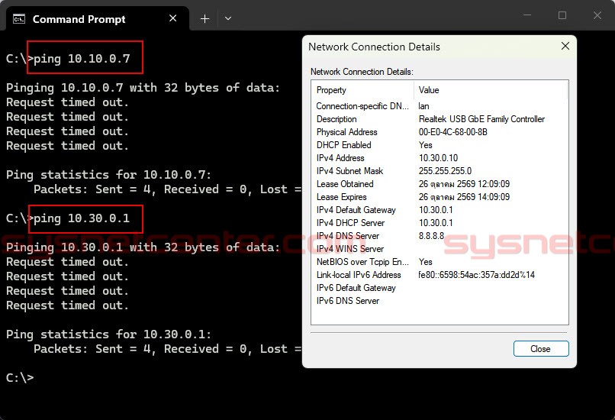Select the DHCP Enabled row
Viewport: 615px width, 420px height.
tap(440, 145)
